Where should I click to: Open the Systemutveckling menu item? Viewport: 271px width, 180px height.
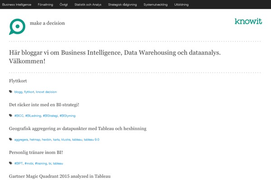click(x=155, y=4)
